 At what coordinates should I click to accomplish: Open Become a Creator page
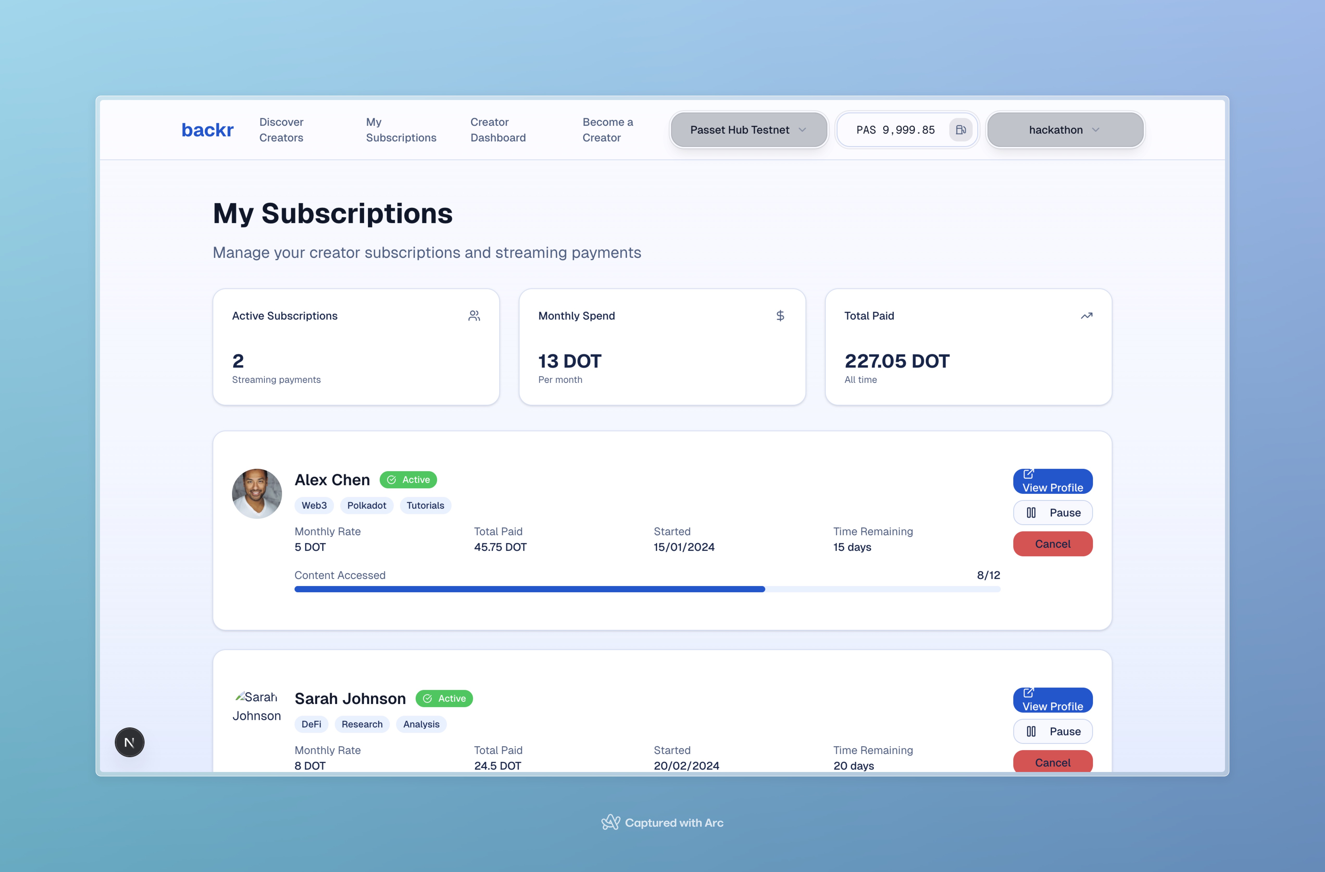(x=607, y=130)
